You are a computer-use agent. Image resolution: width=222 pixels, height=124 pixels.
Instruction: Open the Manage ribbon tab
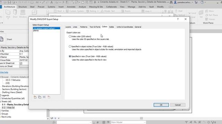(131, 7)
